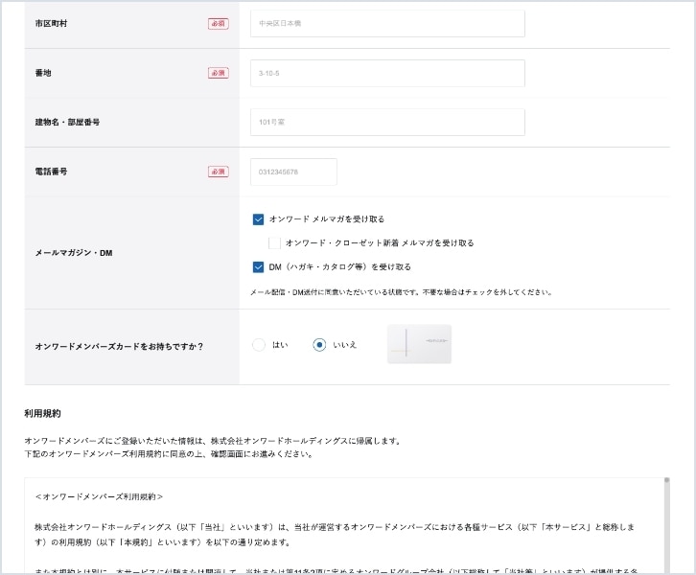The height and width of the screenshot is (575, 696).
Task: Click the メール配信・DM送付 consent note text
Action: click(401, 292)
